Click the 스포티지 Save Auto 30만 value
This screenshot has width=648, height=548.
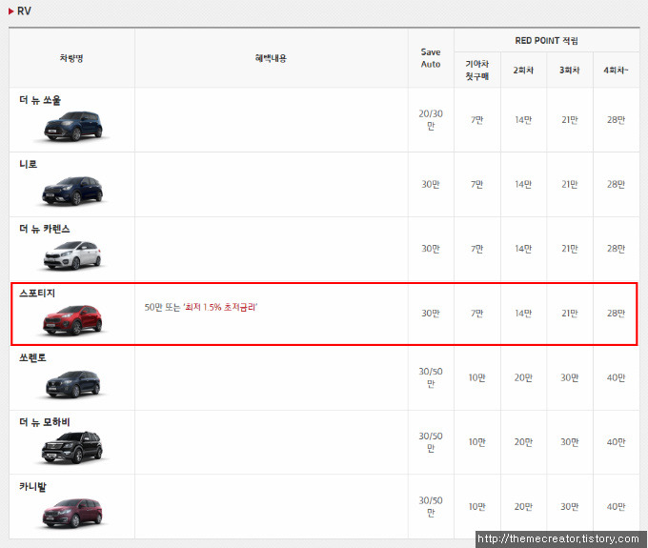[431, 314]
